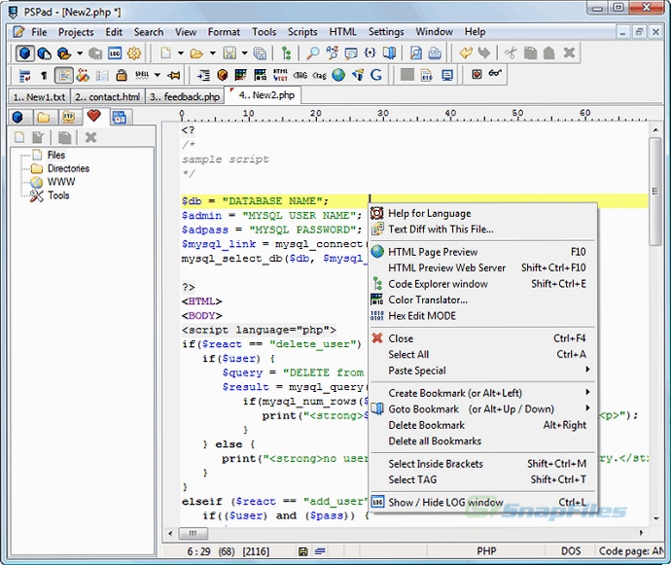Click the Copy icon in toolbar

(x=530, y=53)
